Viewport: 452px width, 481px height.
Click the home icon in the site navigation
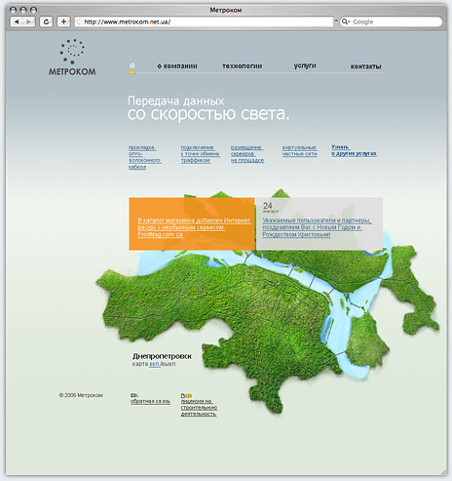point(132,65)
